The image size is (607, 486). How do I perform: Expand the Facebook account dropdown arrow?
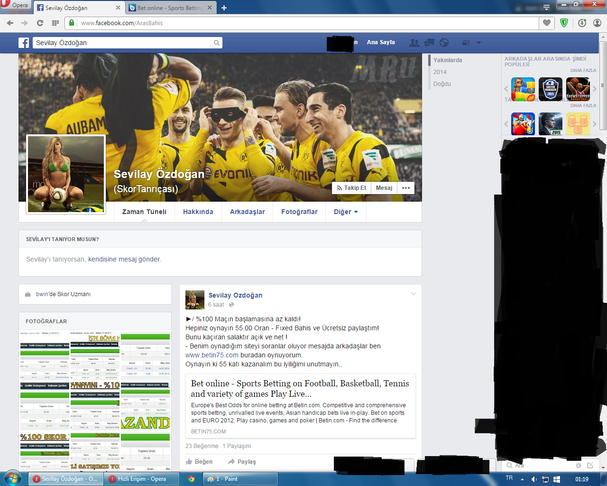pos(478,43)
